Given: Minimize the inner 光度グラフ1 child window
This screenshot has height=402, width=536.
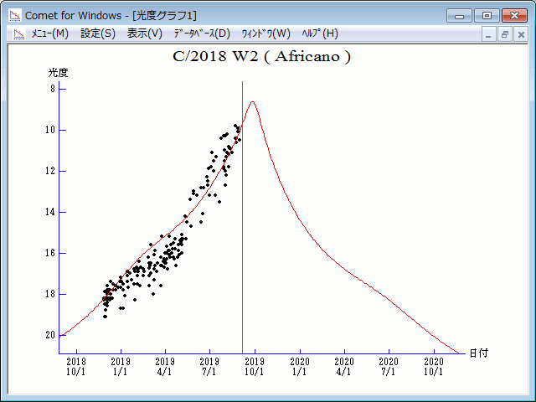Looking at the screenshot, I should [490, 34].
